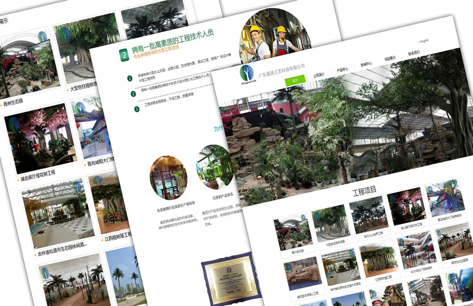This screenshot has height=306, width=473.
Task: Click label 仿真植物行业优质生产保持者
Action: (176, 206)
